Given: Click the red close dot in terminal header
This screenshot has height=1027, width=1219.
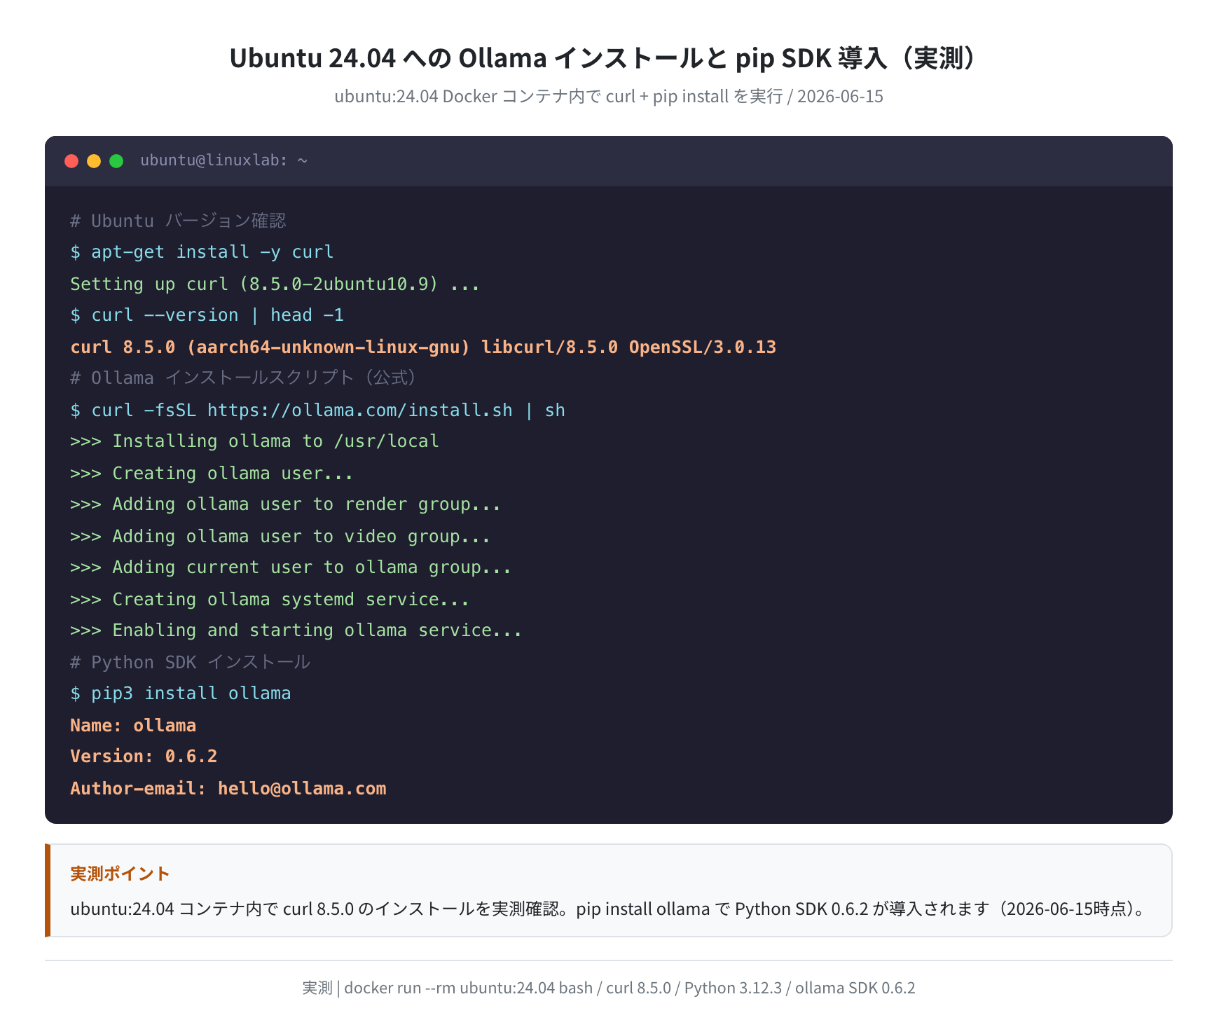Looking at the screenshot, I should pos(71,161).
